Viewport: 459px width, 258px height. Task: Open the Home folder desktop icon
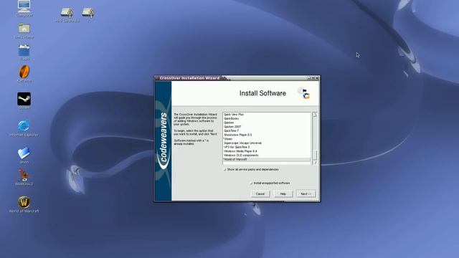[x=24, y=29]
